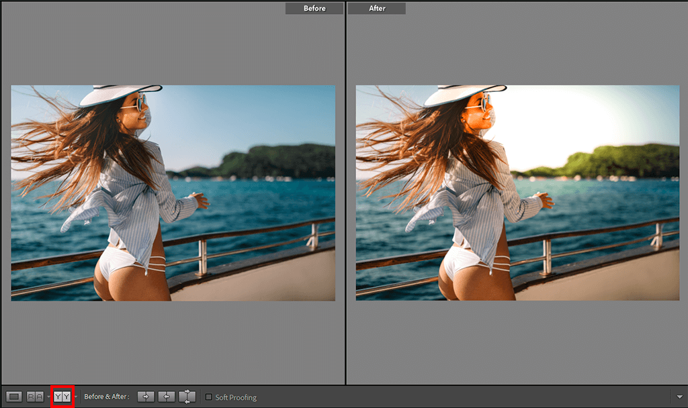Click the 'Before & After :' toolbar label
The image size is (688, 408).
pyautogui.click(x=107, y=397)
